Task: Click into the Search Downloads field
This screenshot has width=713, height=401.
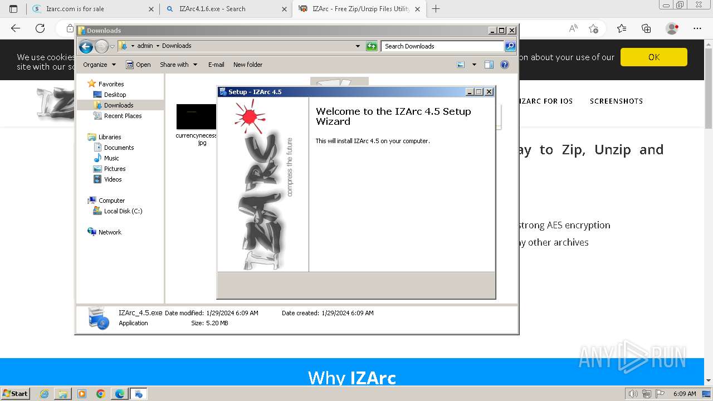Action: [x=443, y=46]
